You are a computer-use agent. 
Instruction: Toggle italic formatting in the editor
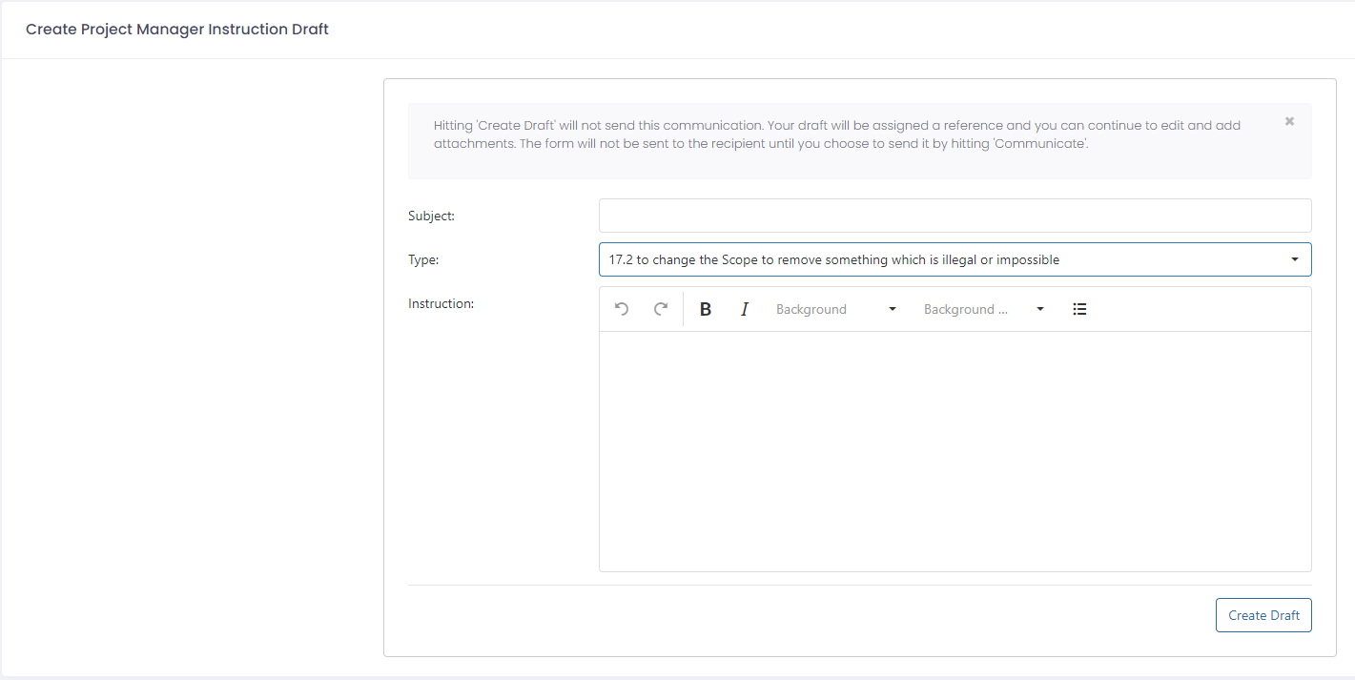745,309
